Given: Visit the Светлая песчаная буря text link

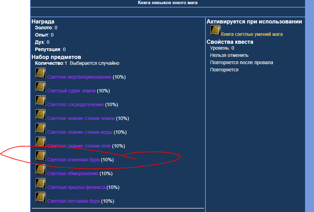Looking at the screenshot, I should (x=73, y=201).
